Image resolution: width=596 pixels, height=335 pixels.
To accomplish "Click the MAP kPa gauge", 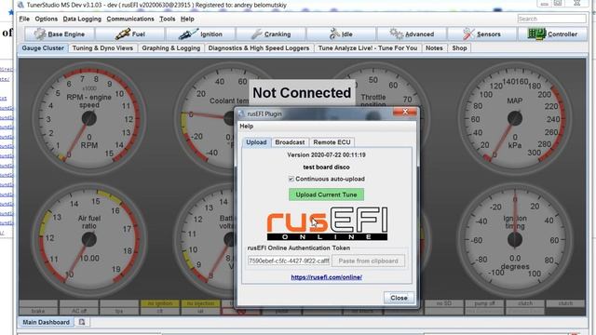I will coord(515,118).
